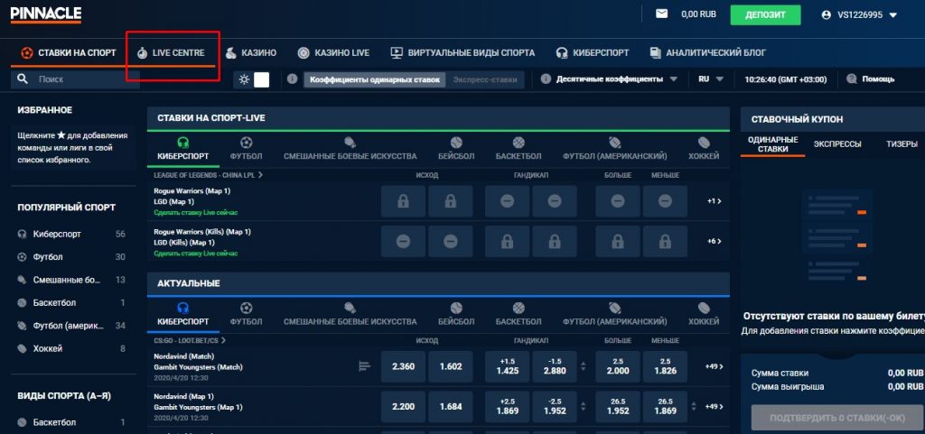Click the info icon beside single bet odds

(293, 79)
